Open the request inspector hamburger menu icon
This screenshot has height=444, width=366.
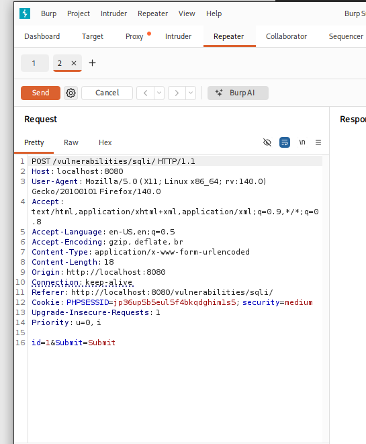pos(318,142)
